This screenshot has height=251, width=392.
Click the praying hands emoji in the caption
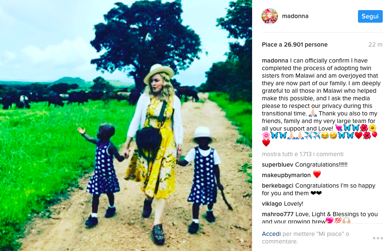[x=313, y=113]
